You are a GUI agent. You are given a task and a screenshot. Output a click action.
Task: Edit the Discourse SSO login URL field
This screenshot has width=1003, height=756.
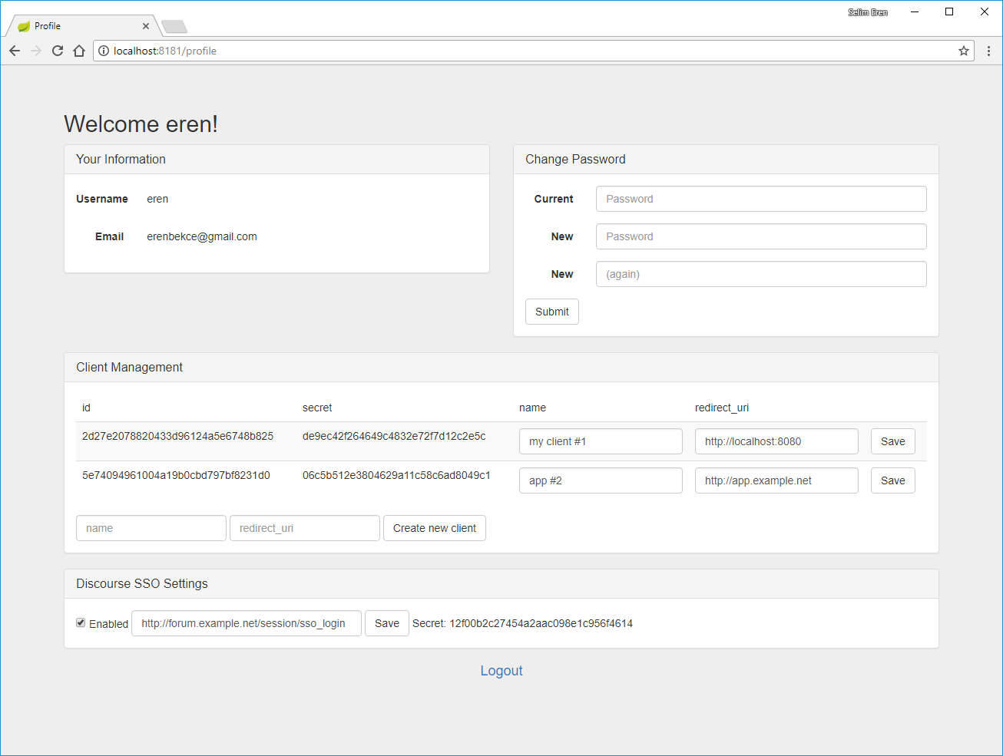click(247, 623)
